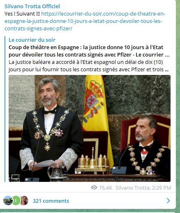Image resolution: width=180 pixels, height=213 pixels.
Task: Click the blue quote bar beside preview
Action: (x=5, y=109)
